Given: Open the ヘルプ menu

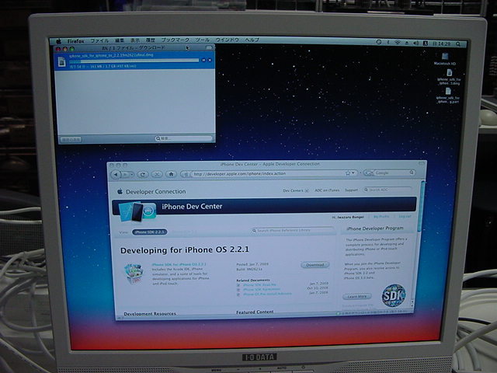Looking at the screenshot, I should pyautogui.click(x=252, y=40).
